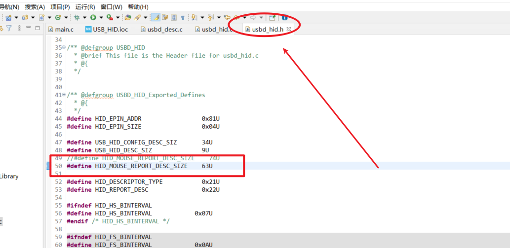This screenshot has width=510, height=248.
Task: Expand the external tools dropdown
Action: 118,18
